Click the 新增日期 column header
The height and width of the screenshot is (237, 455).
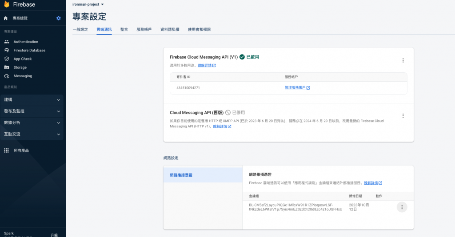pos(355,196)
